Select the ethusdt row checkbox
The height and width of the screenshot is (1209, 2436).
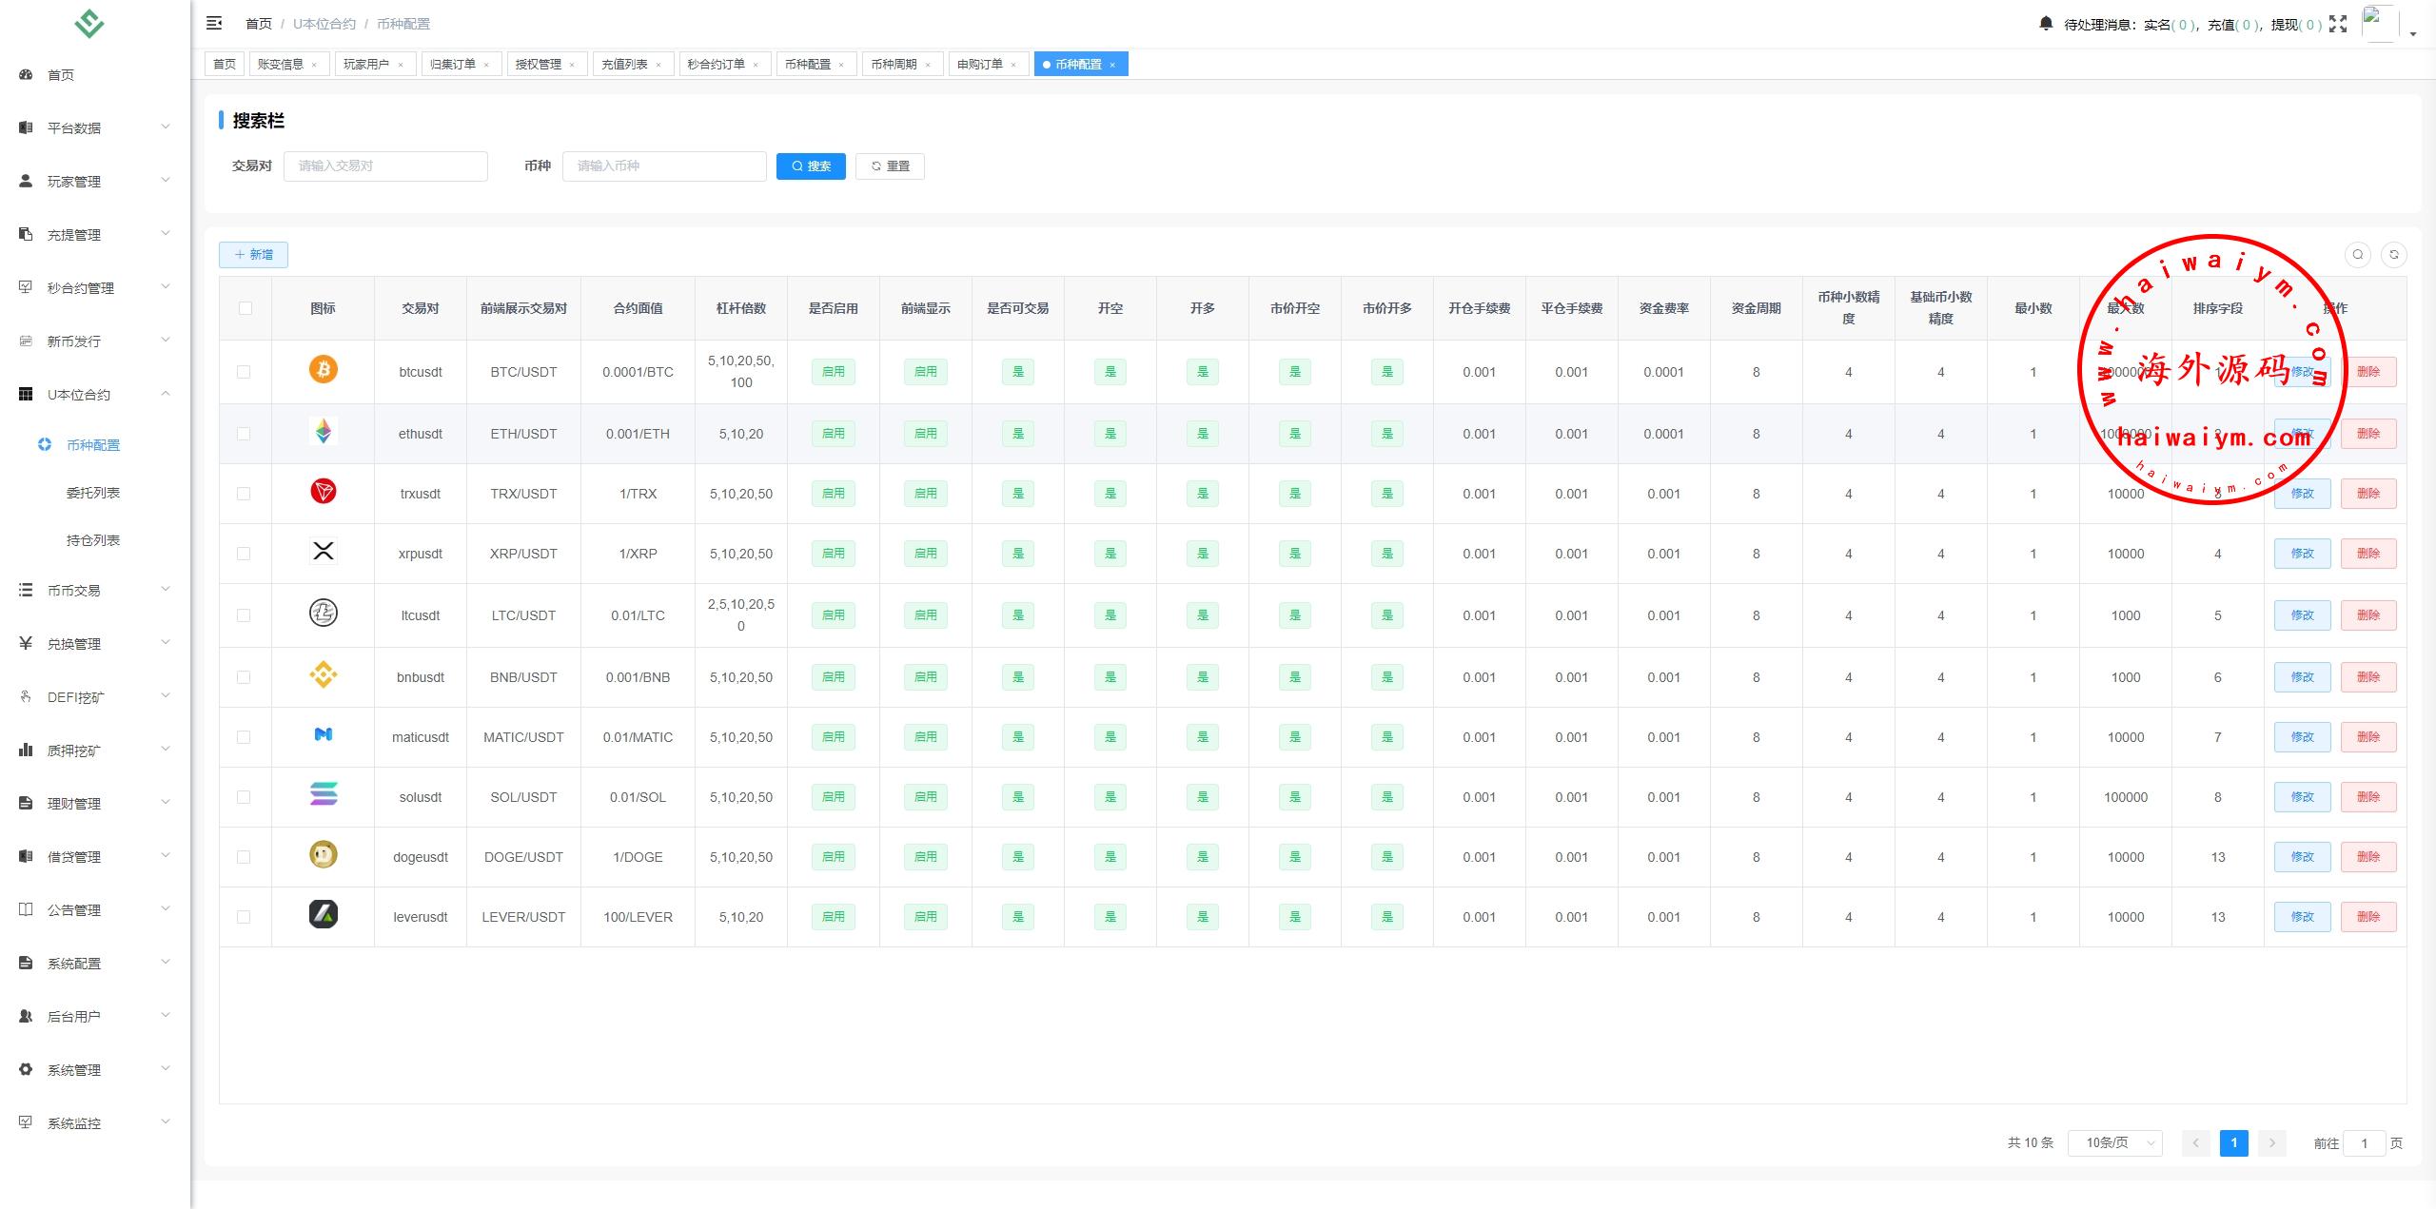click(244, 434)
